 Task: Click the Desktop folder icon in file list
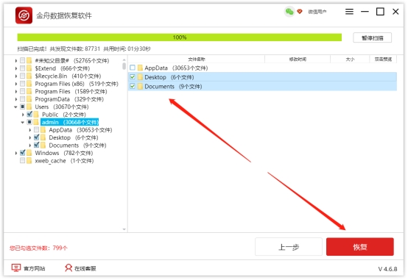[140, 77]
